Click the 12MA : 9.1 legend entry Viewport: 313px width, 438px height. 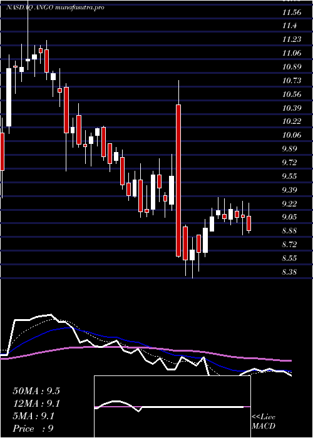[x=36, y=404]
